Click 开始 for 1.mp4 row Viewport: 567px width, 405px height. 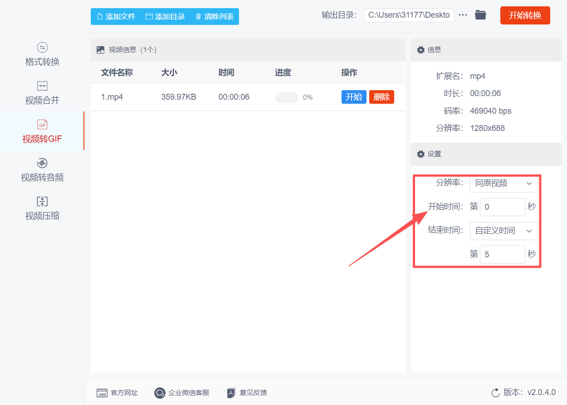354,97
